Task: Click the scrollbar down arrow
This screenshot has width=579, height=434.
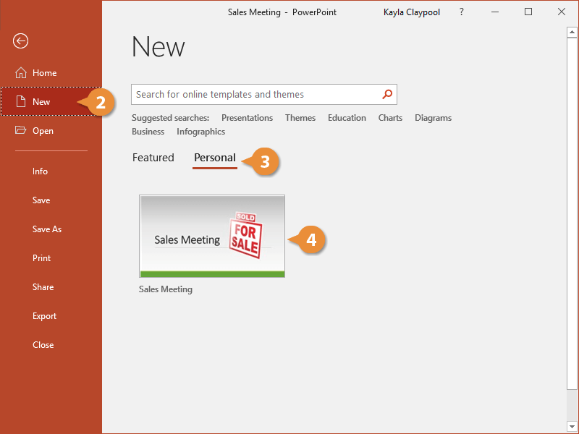Action: [x=572, y=426]
